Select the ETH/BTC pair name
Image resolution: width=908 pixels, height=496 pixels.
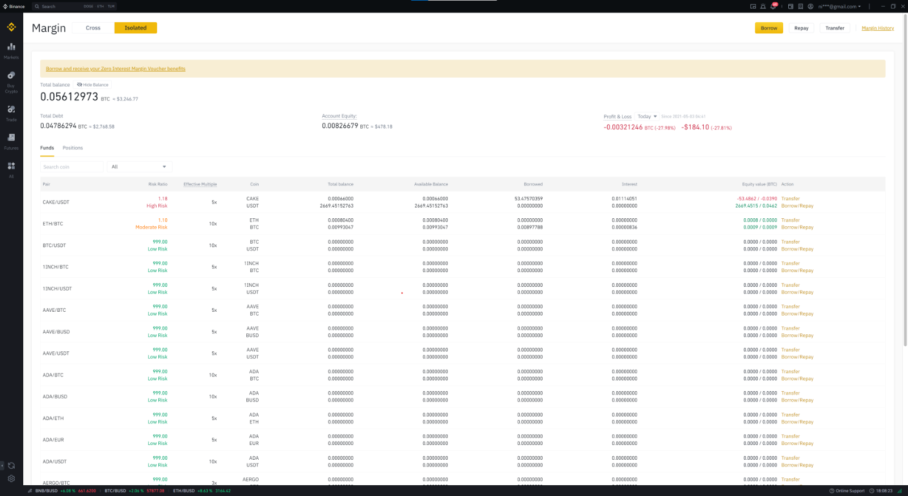(53, 224)
